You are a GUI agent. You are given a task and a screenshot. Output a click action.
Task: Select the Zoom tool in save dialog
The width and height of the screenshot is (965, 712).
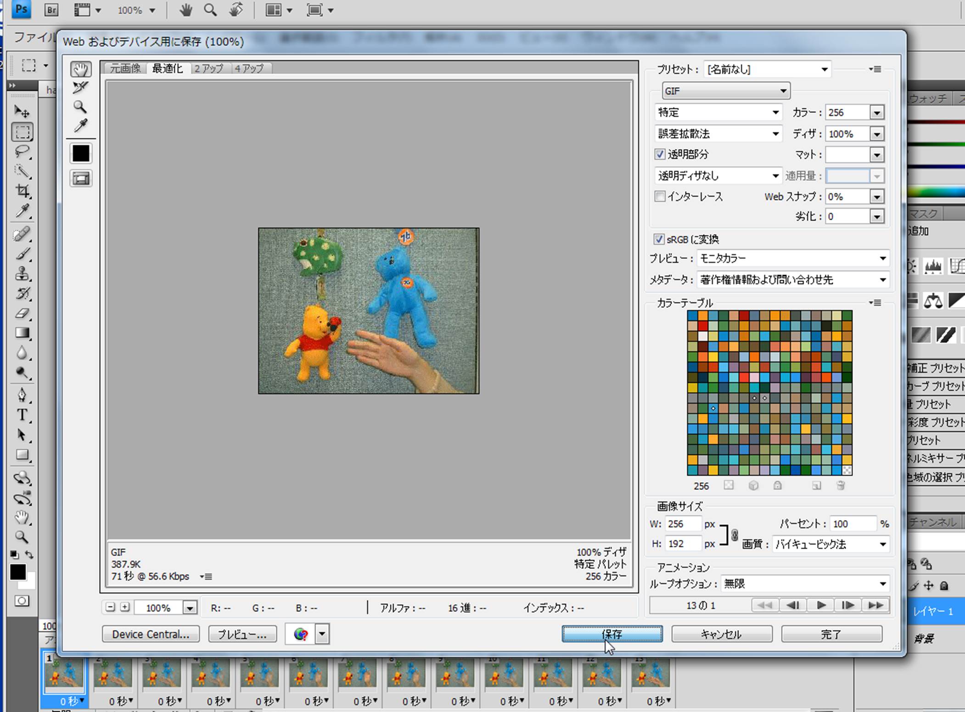pos(80,107)
